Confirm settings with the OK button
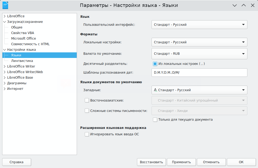This screenshot has width=258, height=168. point(241,162)
